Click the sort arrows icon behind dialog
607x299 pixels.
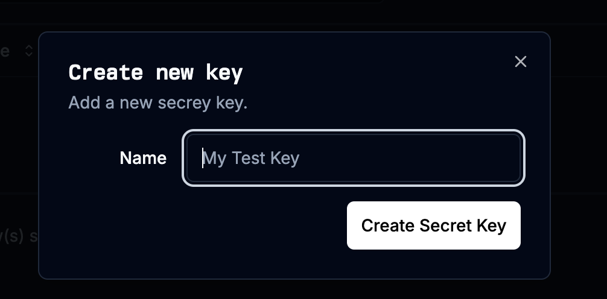click(x=28, y=51)
